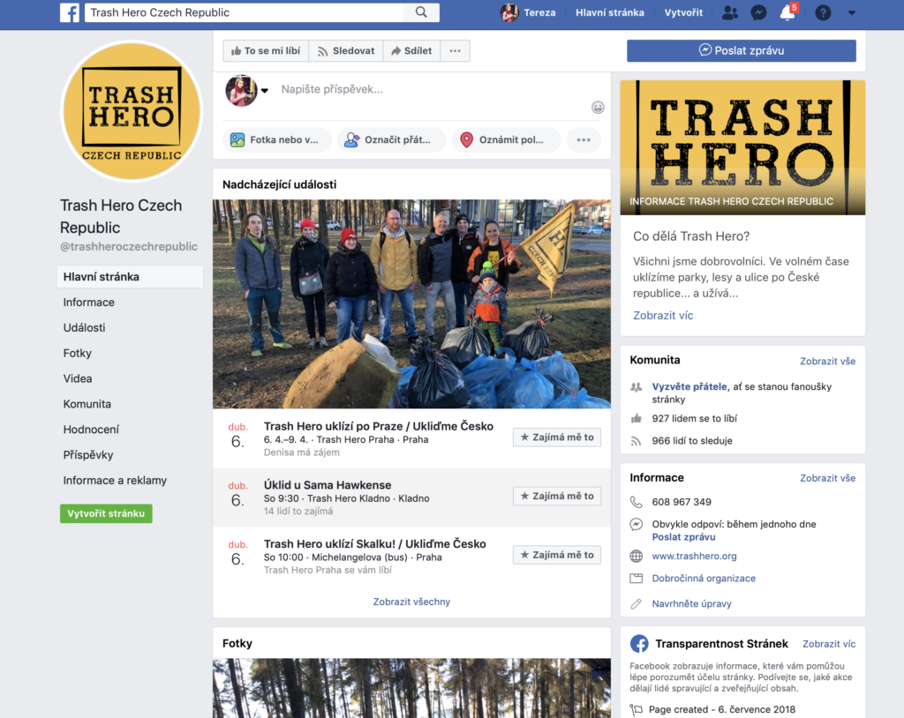Open www.trashhero.org website link
Viewport: 904px width, 718px height.
[694, 556]
